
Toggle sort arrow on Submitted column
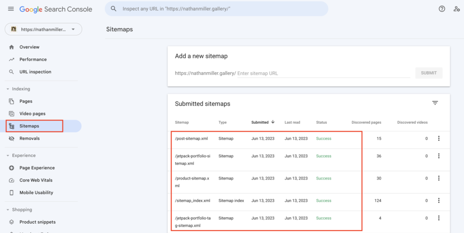click(x=273, y=121)
